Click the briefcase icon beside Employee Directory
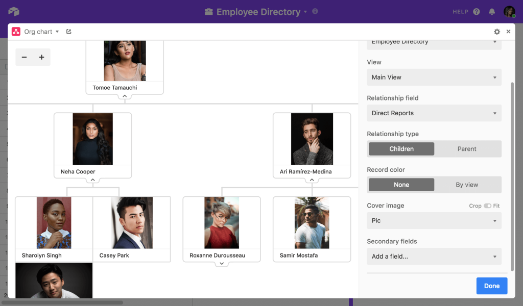523x306 pixels. [x=209, y=12]
